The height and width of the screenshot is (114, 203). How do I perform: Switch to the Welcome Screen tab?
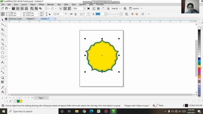pyautogui.click(x=15, y=19)
